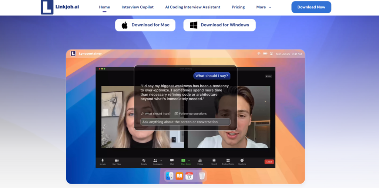Viewport: 379px width, 188px height.
Task: Click the Record icon in the meeting bar
Action: click(214, 161)
